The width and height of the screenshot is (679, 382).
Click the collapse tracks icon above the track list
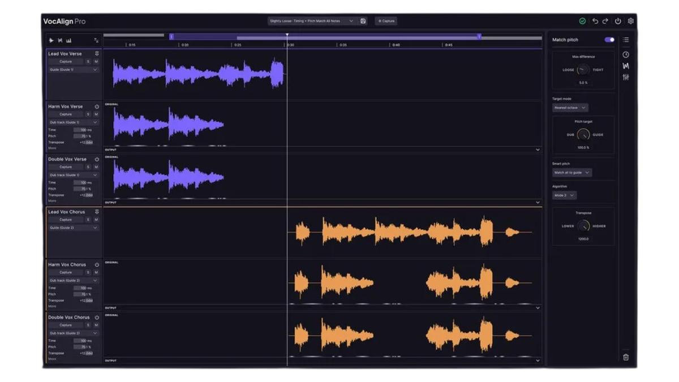click(96, 40)
